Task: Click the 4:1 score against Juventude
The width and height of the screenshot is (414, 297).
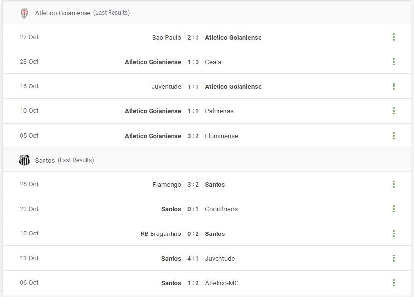Action: click(193, 259)
